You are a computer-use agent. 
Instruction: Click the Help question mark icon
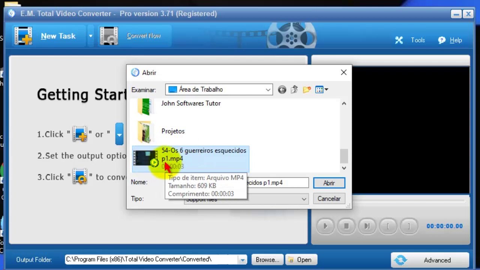(442, 40)
